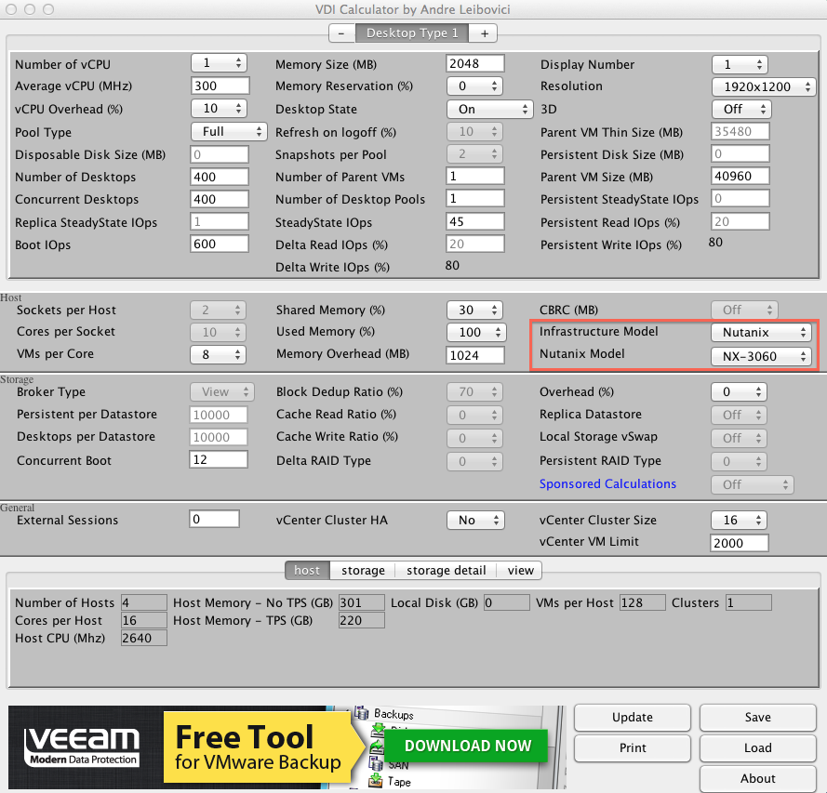
Task: Click the SteadyState IOps field showing 45
Action: 474,221
